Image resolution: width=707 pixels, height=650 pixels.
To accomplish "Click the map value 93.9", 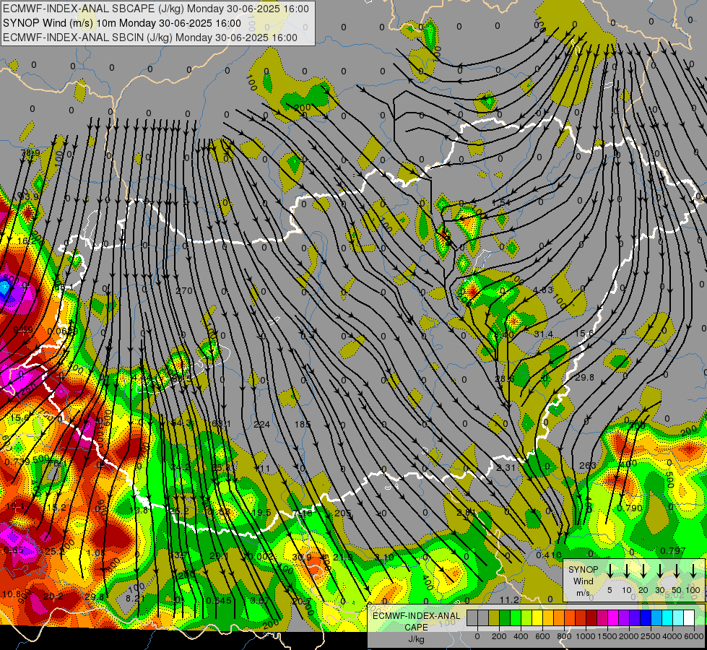I will [x=29, y=196].
